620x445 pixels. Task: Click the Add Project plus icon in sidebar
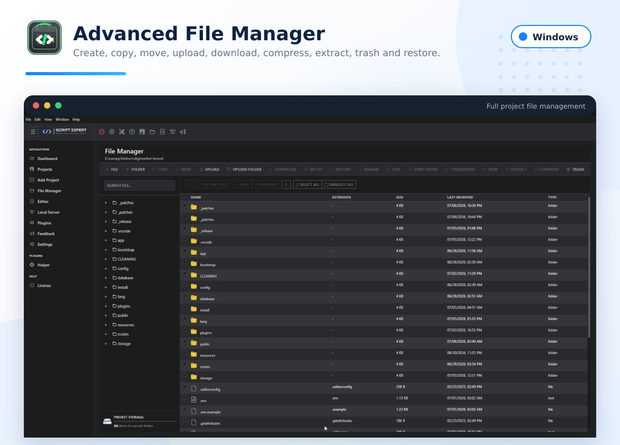tap(32, 180)
